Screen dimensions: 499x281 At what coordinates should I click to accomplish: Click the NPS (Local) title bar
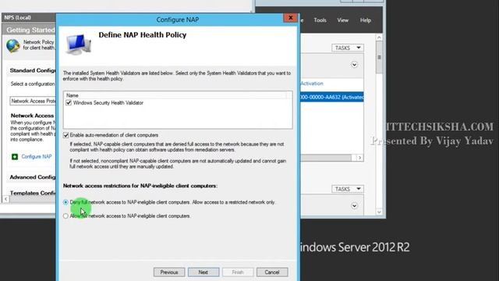click(29, 17)
